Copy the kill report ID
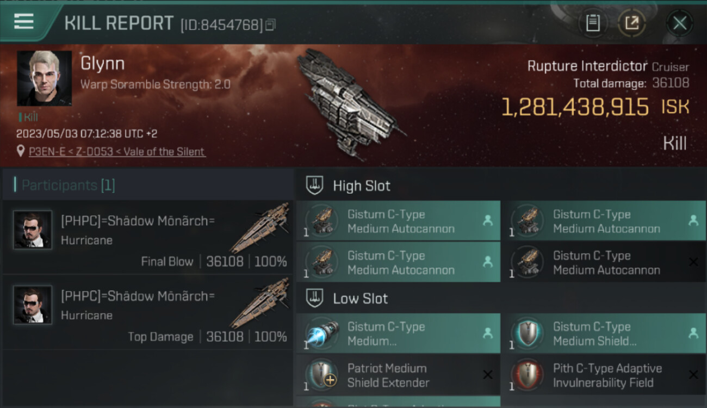Image resolution: width=707 pixels, height=408 pixels. pyautogui.click(x=270, y=24)
